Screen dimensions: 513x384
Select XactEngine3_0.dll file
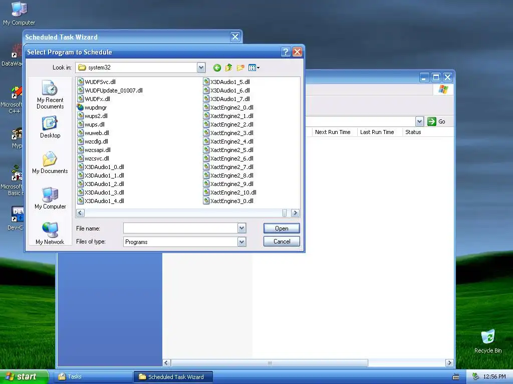tap(228, 201)
